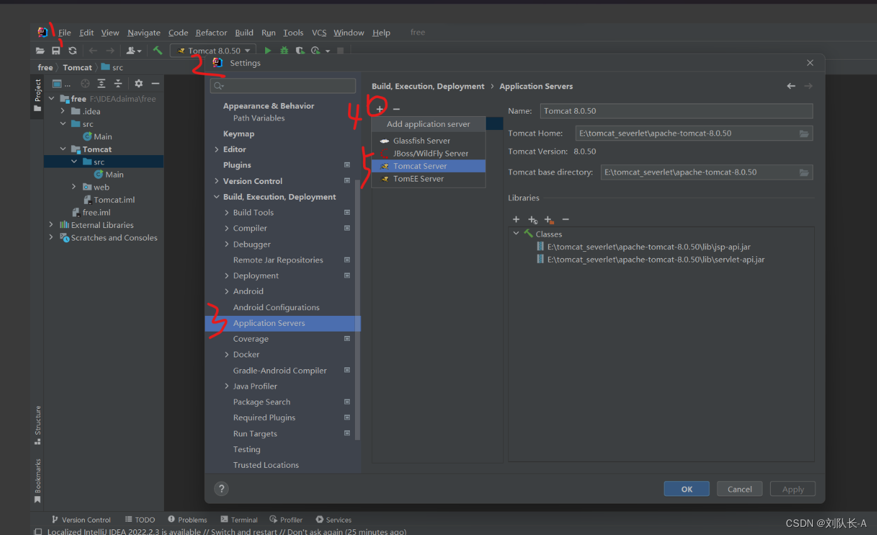Click the help question mark button
This screenshot has width=877, height=535.
point(221,489)
